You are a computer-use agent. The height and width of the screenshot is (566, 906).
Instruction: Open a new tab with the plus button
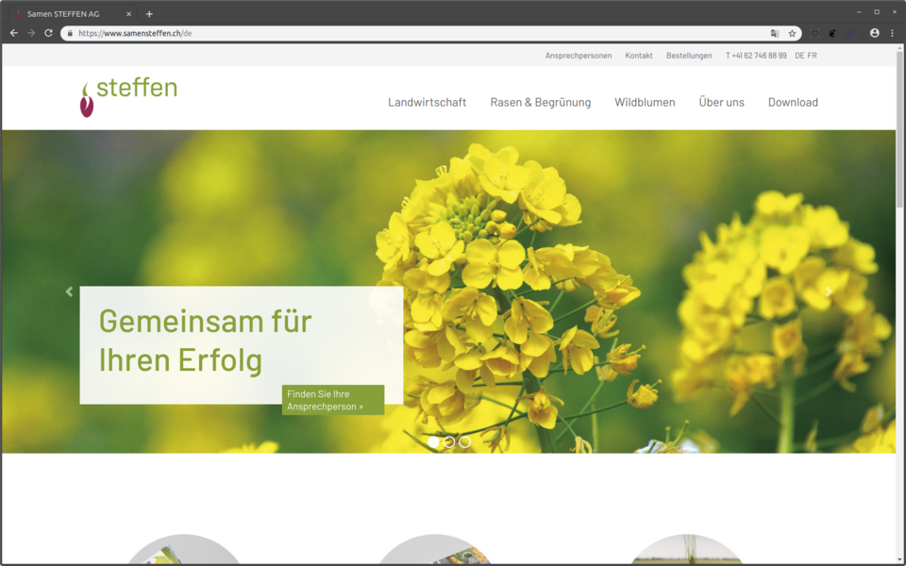(149, 14)
